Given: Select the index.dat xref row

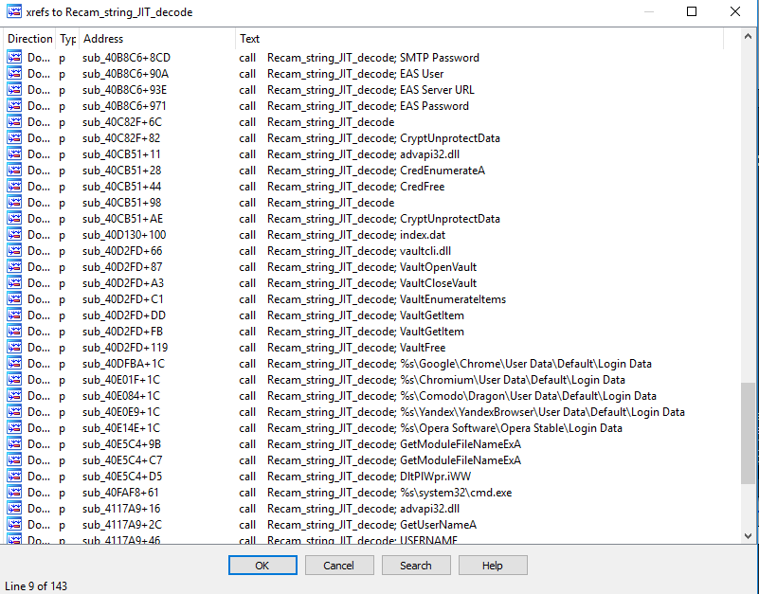Looking at the screenshot, I should pos(372,234).
